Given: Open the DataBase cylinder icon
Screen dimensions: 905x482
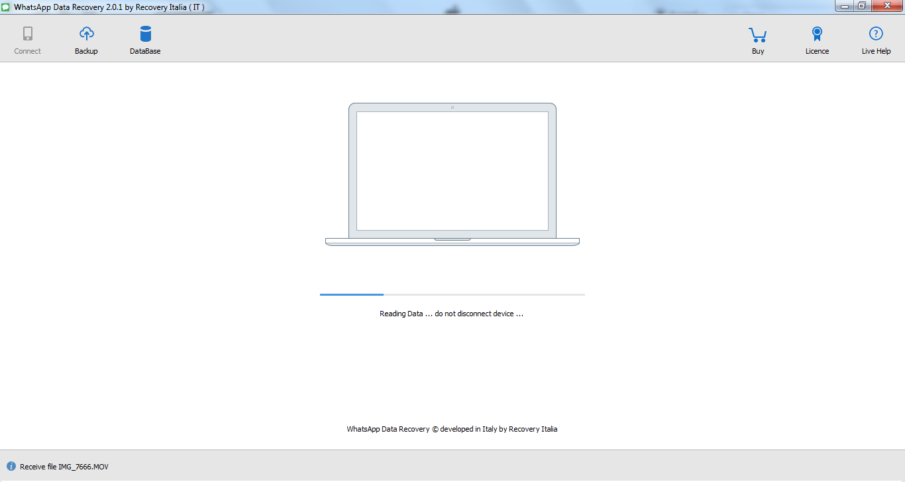Looking at the screenshot, I should tap(145, 34).
